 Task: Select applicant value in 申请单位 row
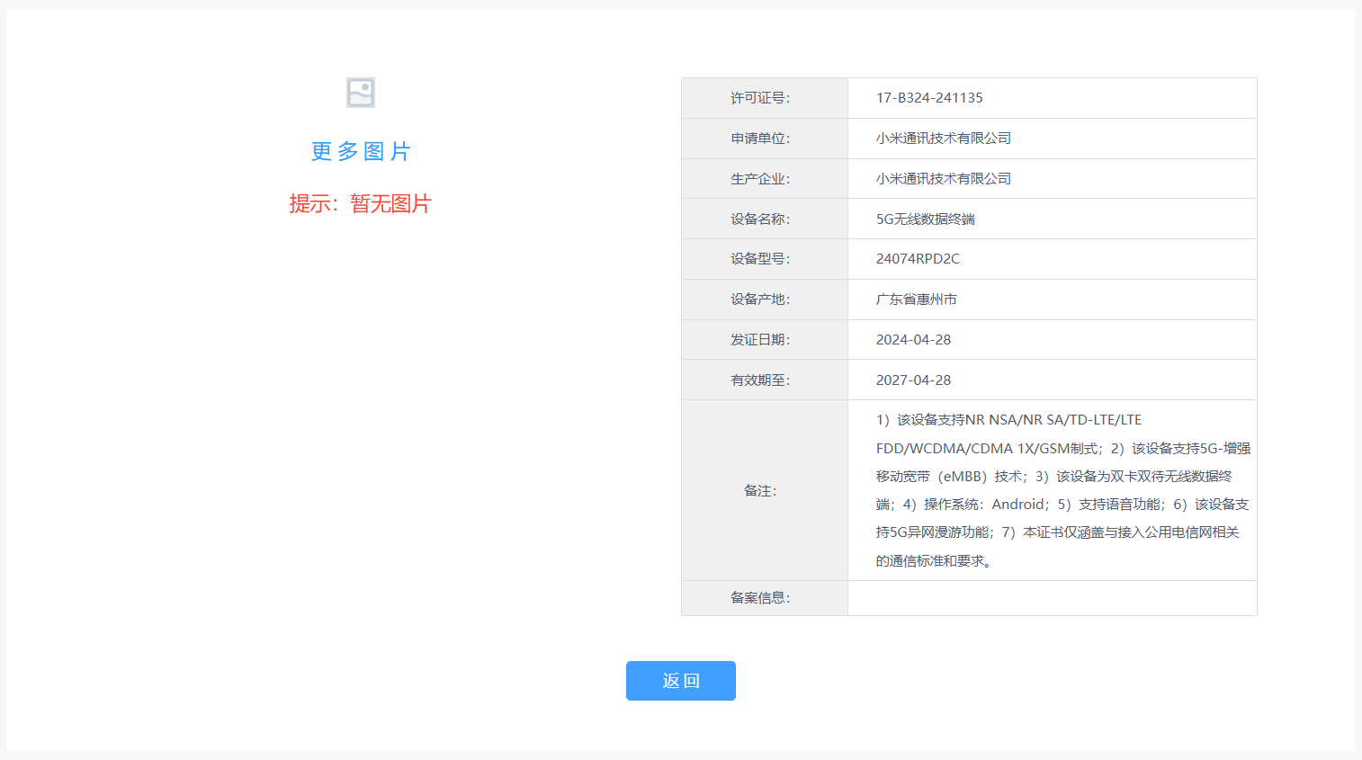pyautogui.click(x=944, y=139)
